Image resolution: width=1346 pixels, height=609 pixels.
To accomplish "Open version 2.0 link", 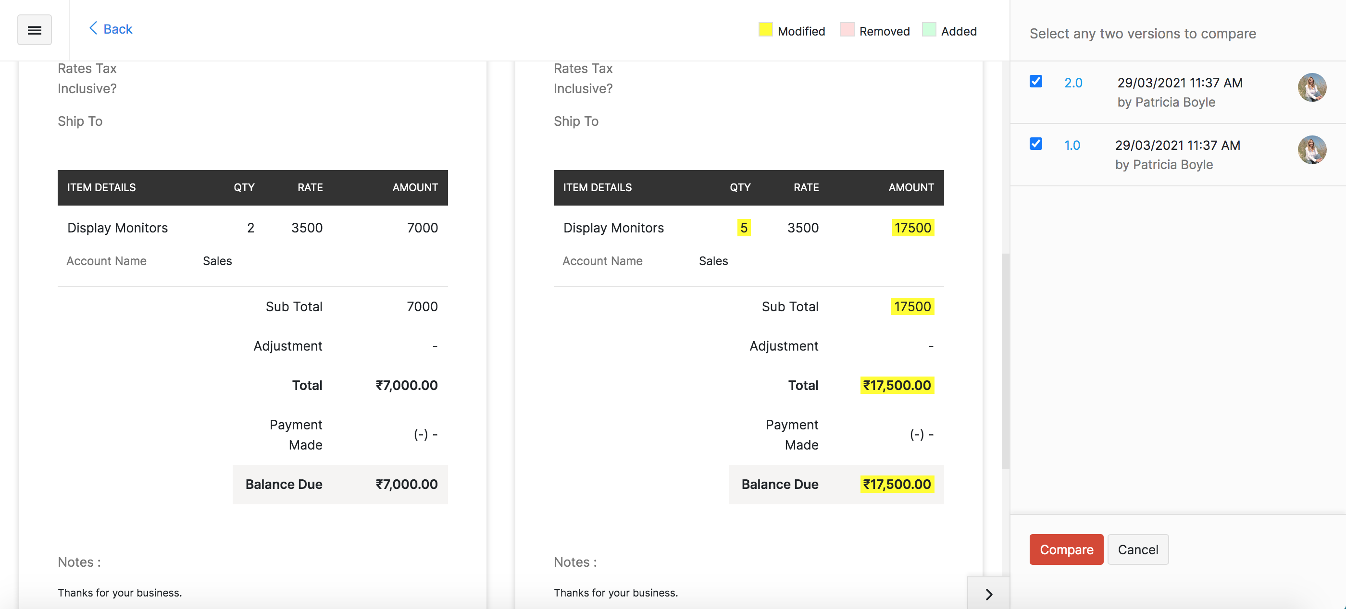I will coord(1073,83).
